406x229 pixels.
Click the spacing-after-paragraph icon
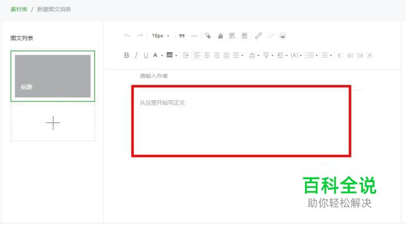[266, 55]
